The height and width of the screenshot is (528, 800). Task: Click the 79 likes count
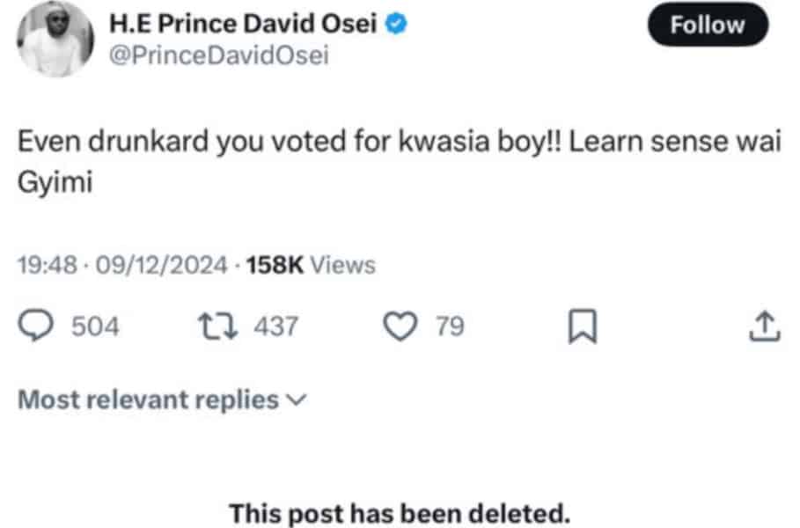click(x=450, y=327)
